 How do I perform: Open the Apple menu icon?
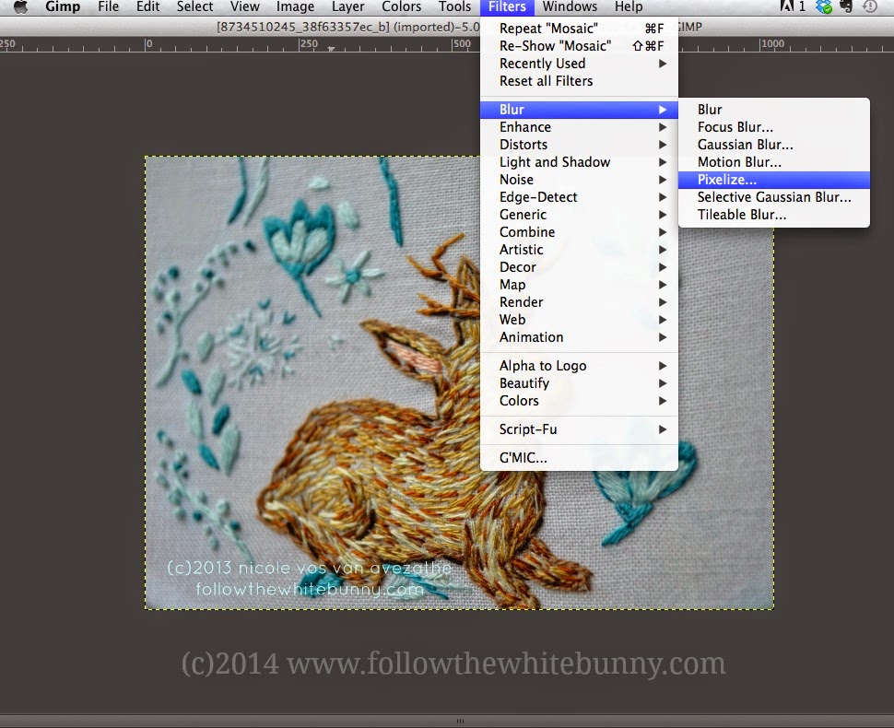[x=21, y=6]
